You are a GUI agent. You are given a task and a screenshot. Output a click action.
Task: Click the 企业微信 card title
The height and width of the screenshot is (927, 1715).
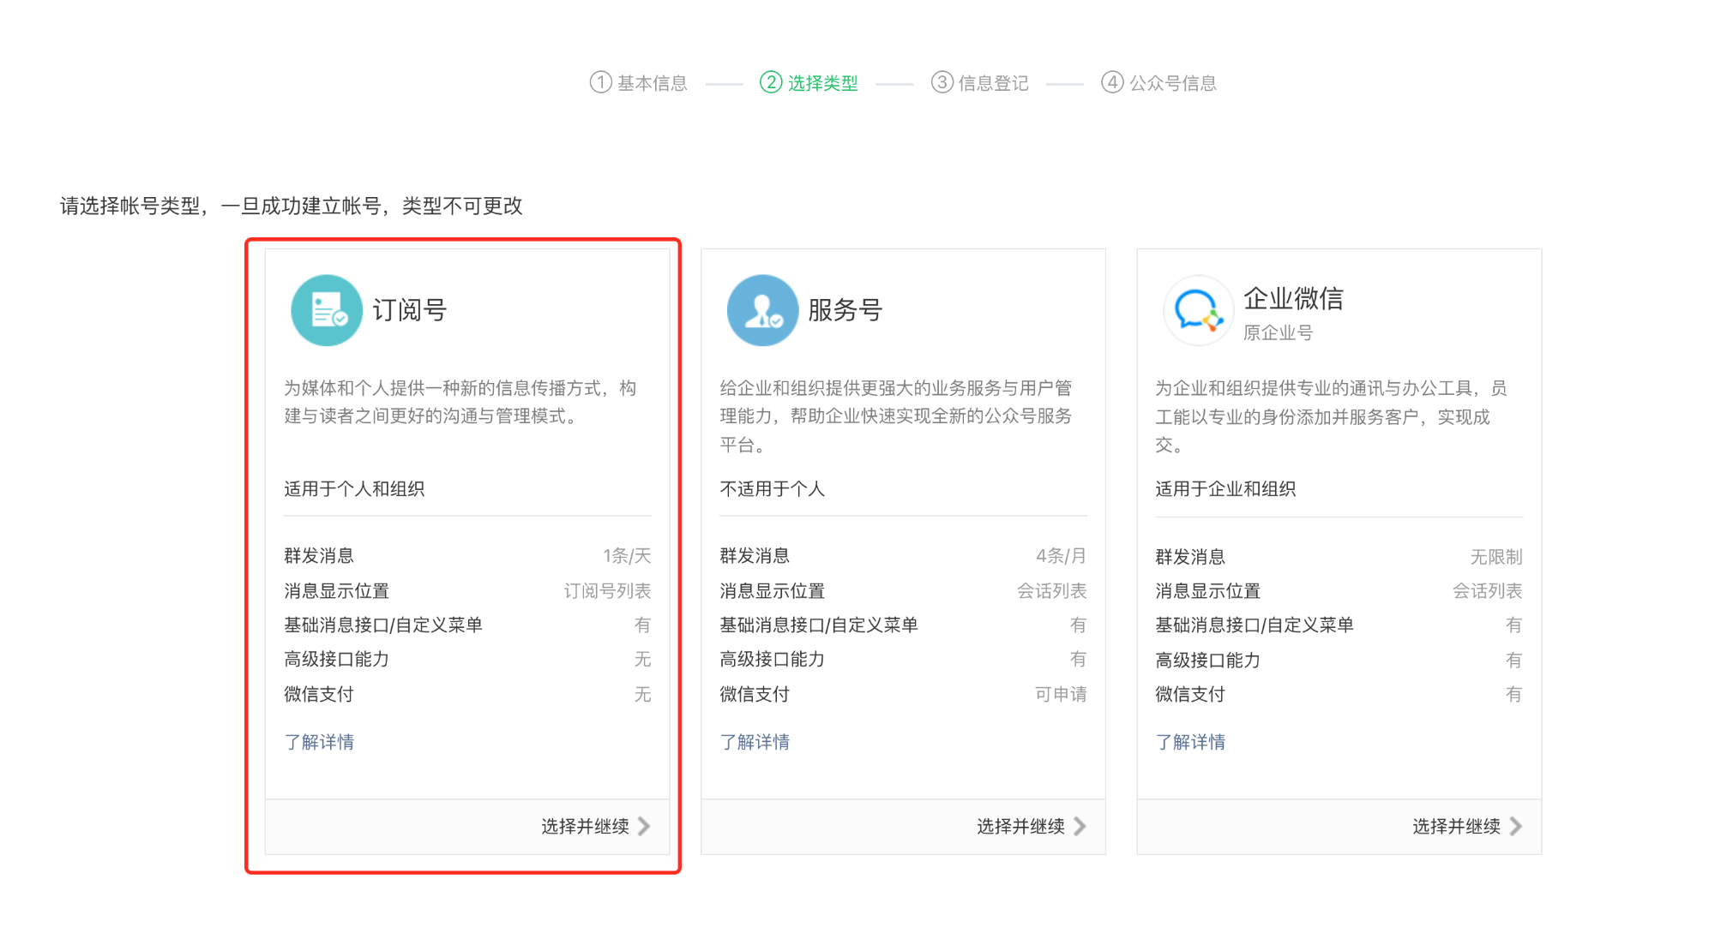1293,298
